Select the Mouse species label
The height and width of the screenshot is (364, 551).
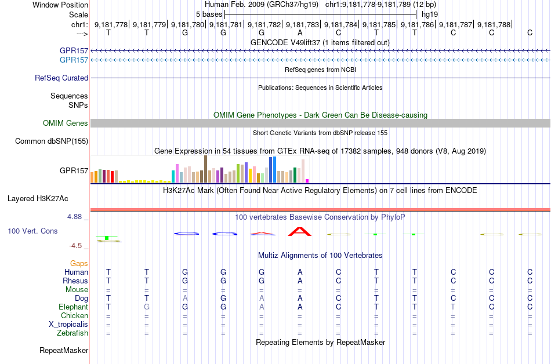point(77,290)
